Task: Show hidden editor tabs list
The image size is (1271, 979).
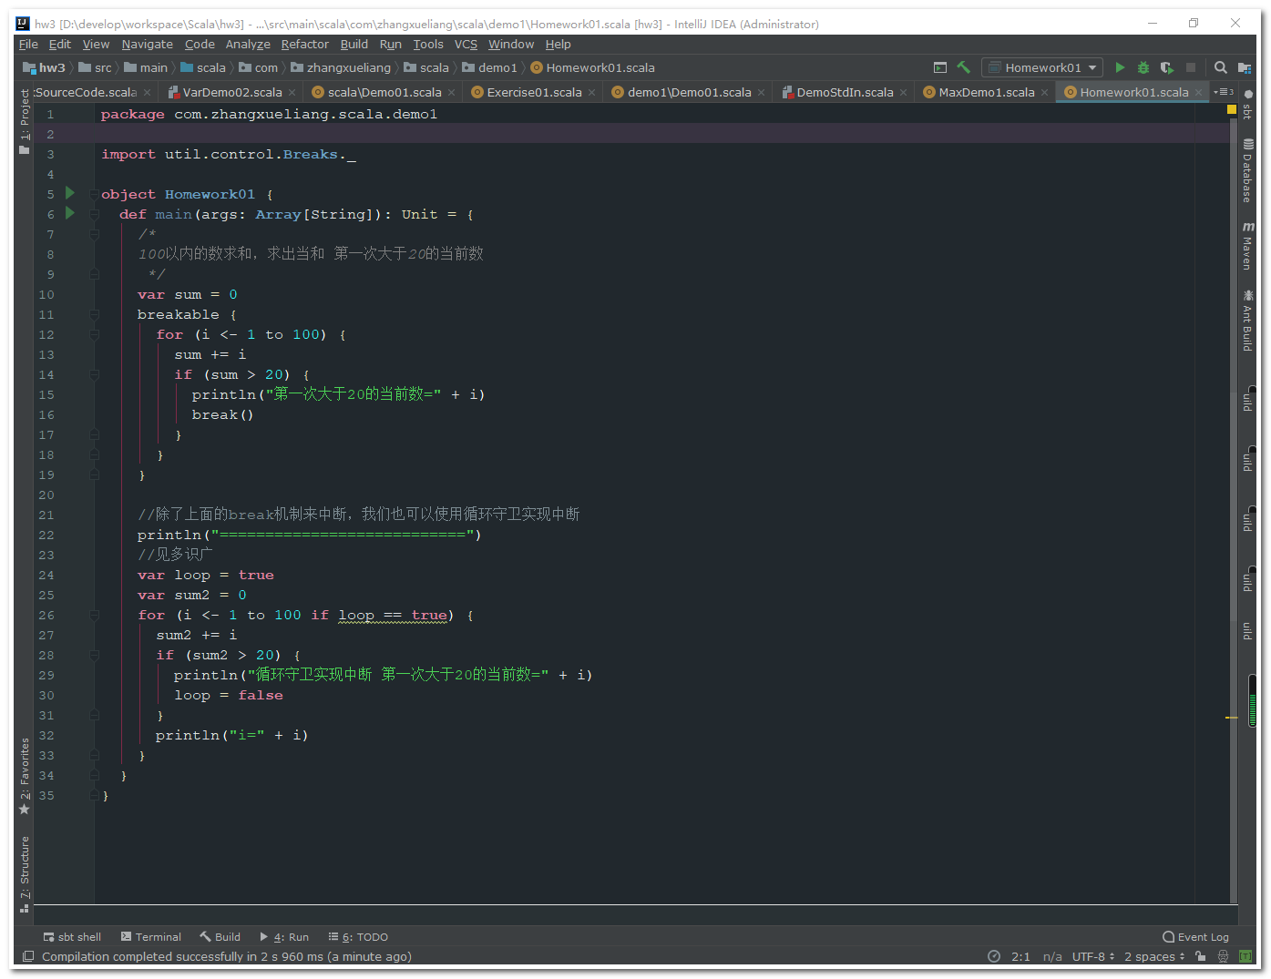Action: click(x=1224, y=92)
